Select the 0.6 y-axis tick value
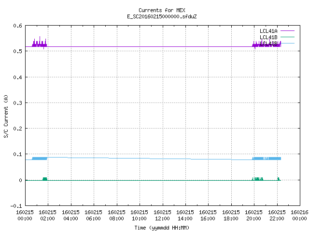The width and height of the screenshot is (309, 232). [17, 26]
